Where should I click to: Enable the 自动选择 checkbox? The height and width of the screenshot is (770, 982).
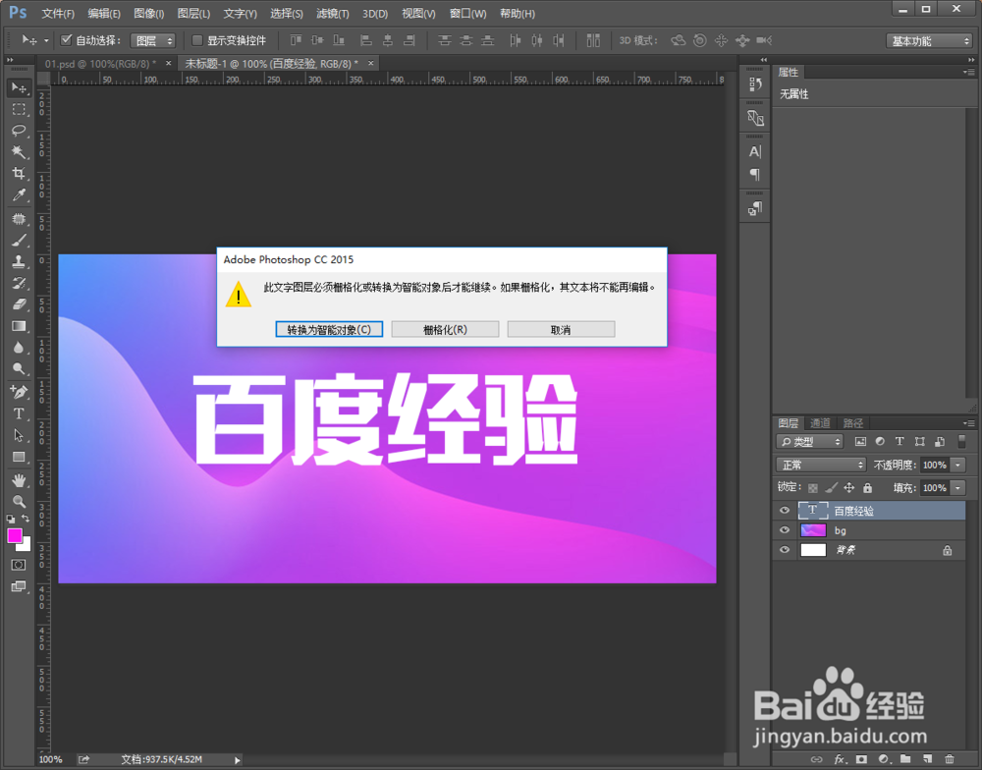[66, 40]
